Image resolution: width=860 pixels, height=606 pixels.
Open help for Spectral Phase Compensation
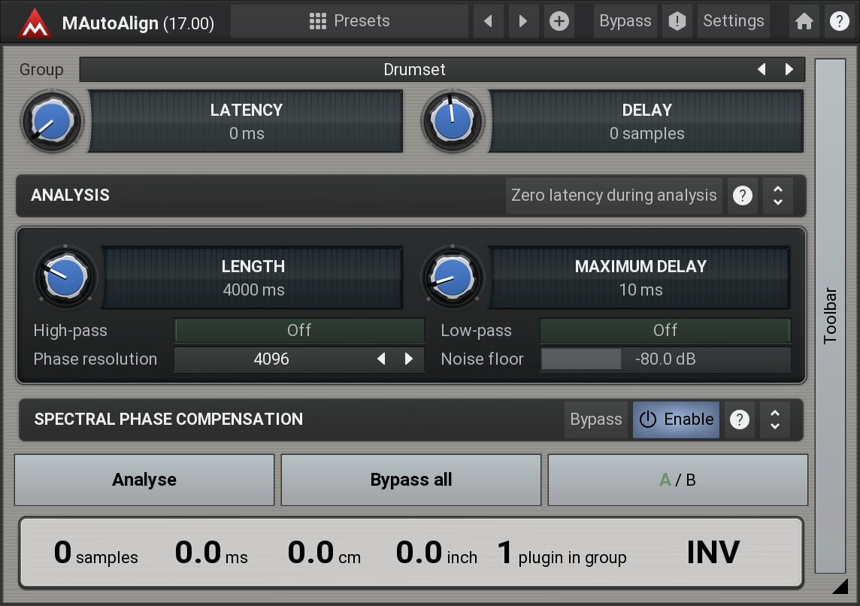click(x=739, y=420)
